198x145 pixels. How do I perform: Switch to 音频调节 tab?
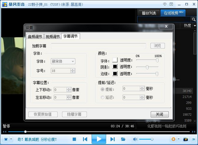click(x=35, y=36)
